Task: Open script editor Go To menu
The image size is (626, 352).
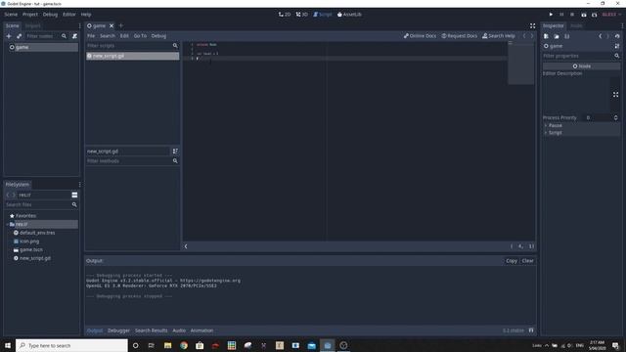Action: coord(140,36)
